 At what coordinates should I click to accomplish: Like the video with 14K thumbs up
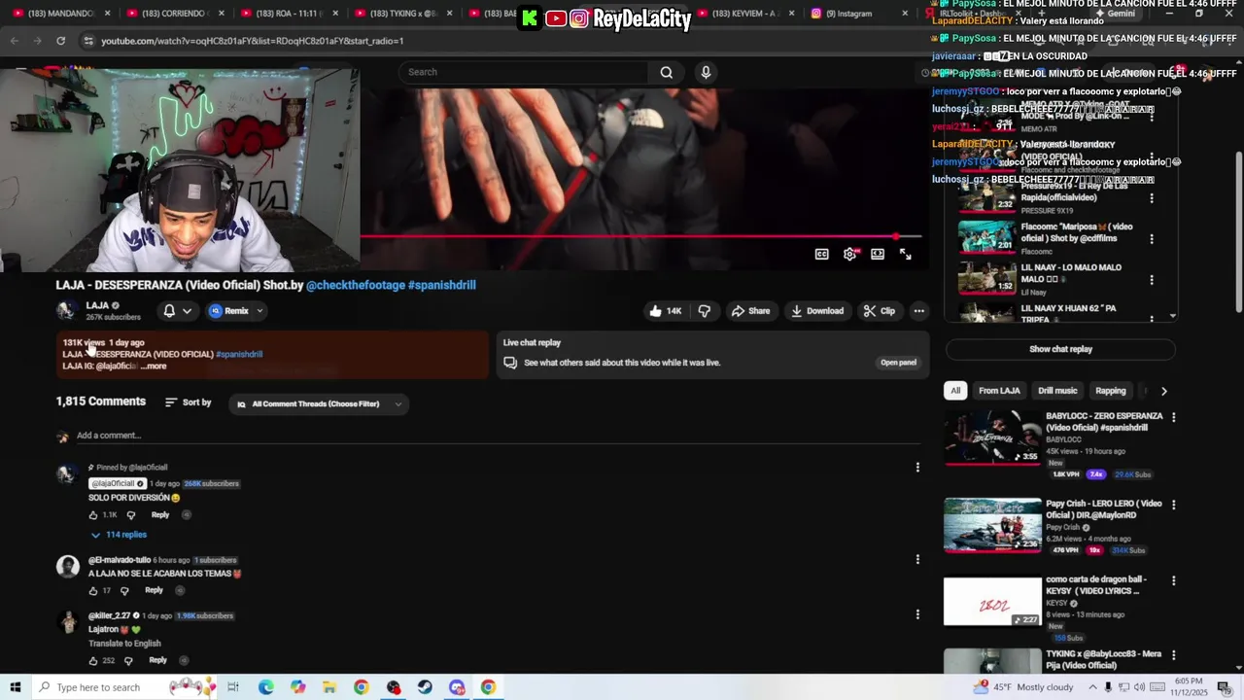coord(666,311)
